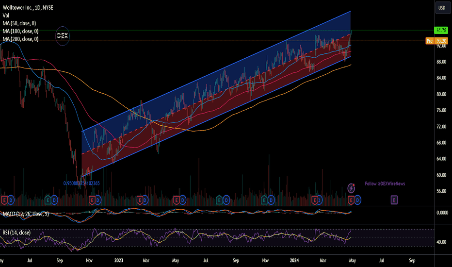Open the lightning bolt news icon
This screenshot has width=452, height=267.
(x=351, y=188)
